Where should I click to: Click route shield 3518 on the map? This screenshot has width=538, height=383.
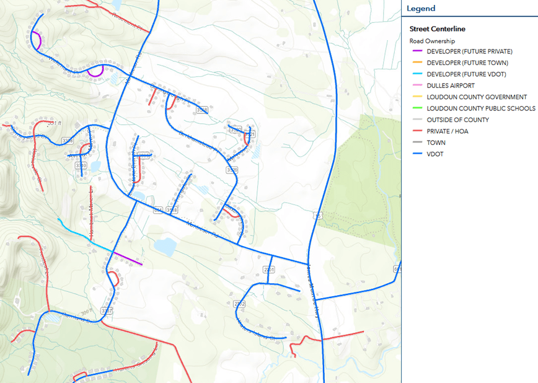tap(172, 210)
